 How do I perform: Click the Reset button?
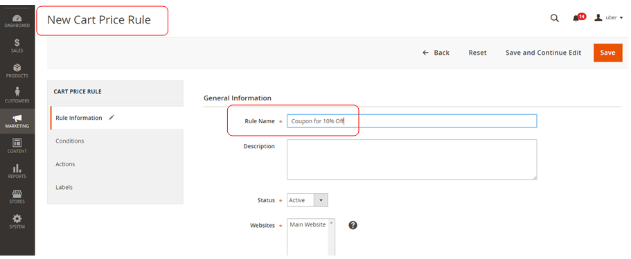478,53
